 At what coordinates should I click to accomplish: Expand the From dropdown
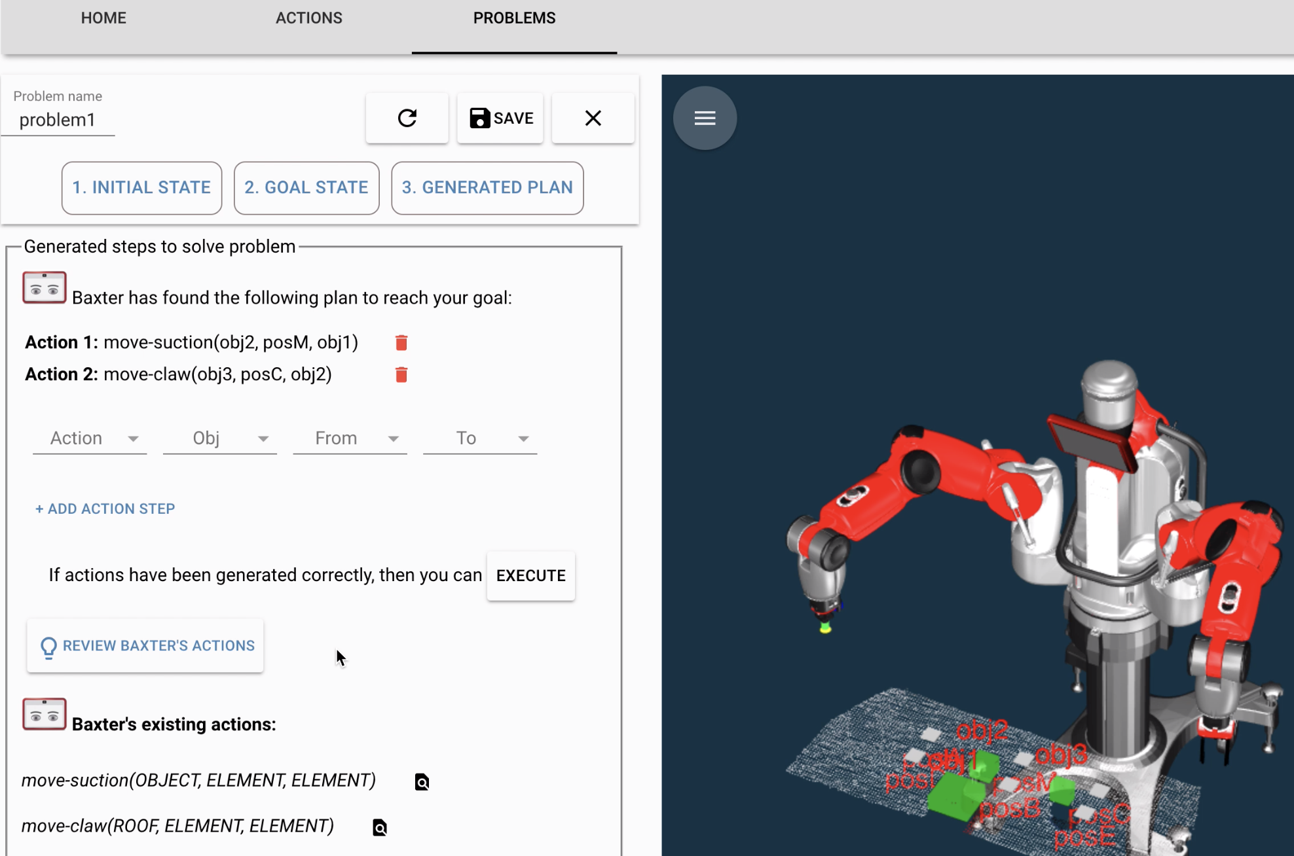pyautogui.click(x=350, y=438)
